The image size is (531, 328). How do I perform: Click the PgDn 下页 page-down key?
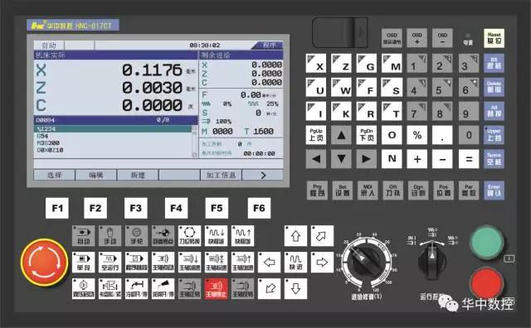(x=367, y=135)
